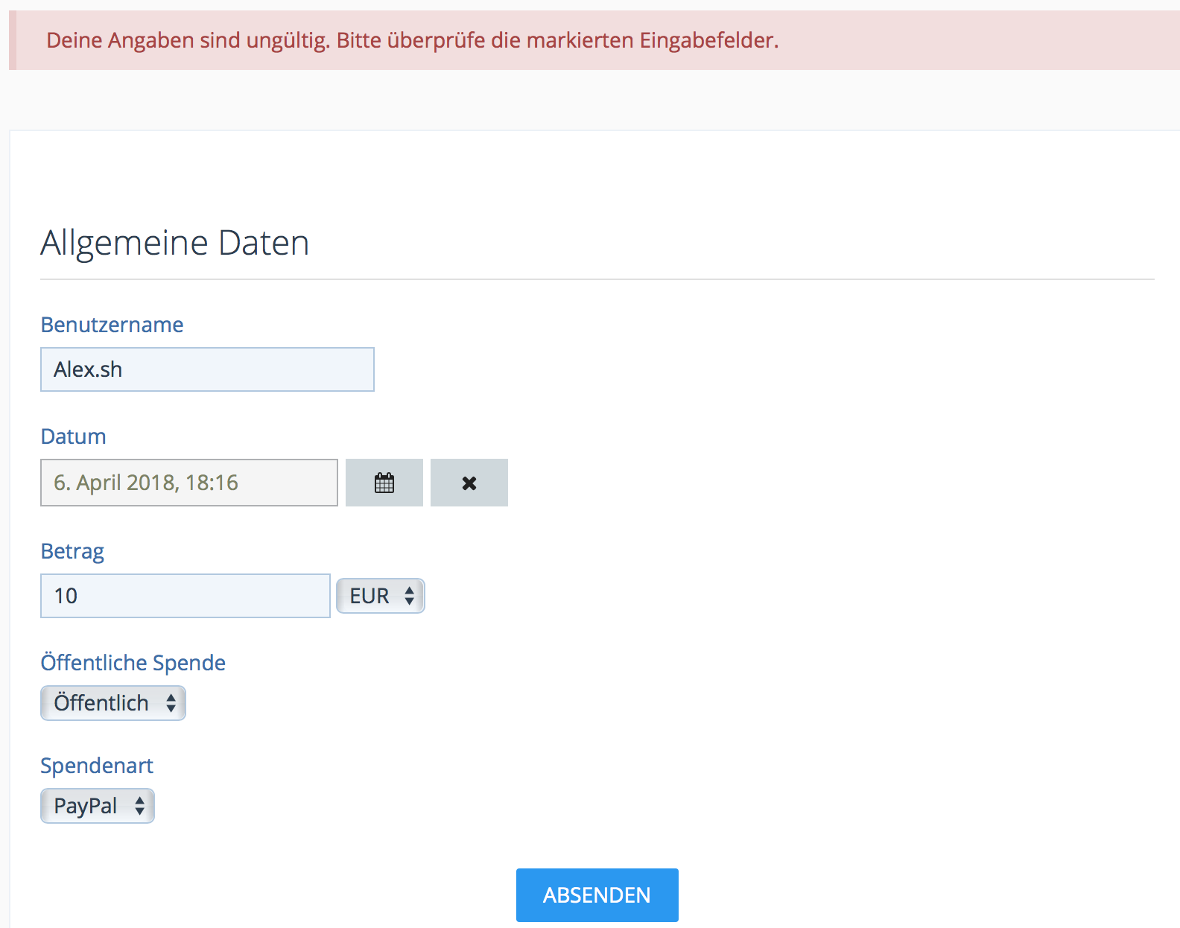Image resolution: width=1180 pixels, height=928 pixels.
Task: Click the up-down arrows beside Öffentlich
Action: click(171, 703)
